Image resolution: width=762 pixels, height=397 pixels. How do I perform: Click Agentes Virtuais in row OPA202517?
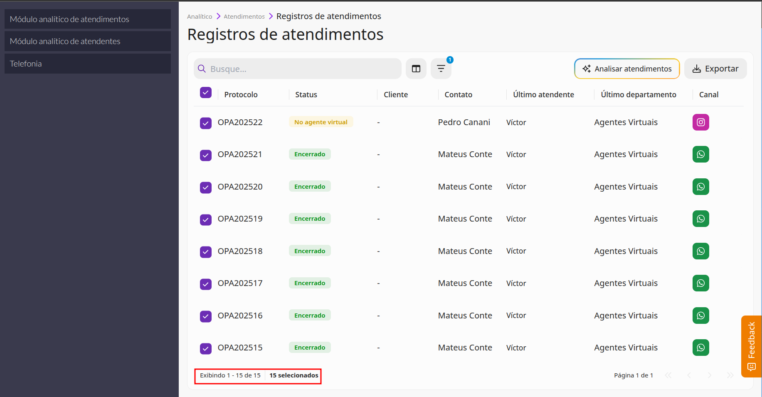[626, 283]
